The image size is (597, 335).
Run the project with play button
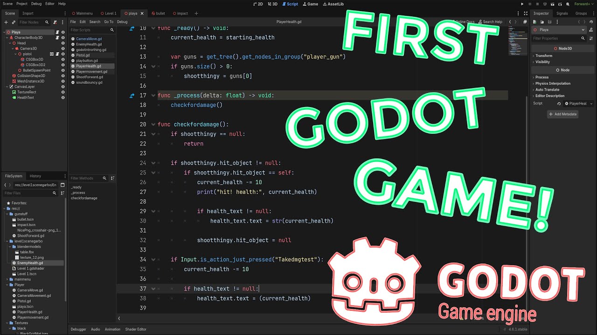[522, 4]
